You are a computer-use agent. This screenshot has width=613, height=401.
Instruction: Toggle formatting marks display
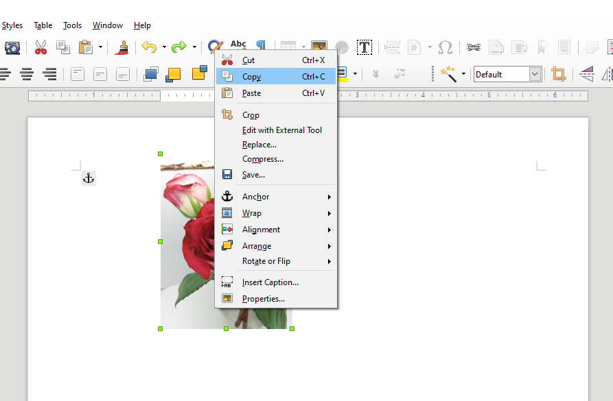tap(261, 47)
